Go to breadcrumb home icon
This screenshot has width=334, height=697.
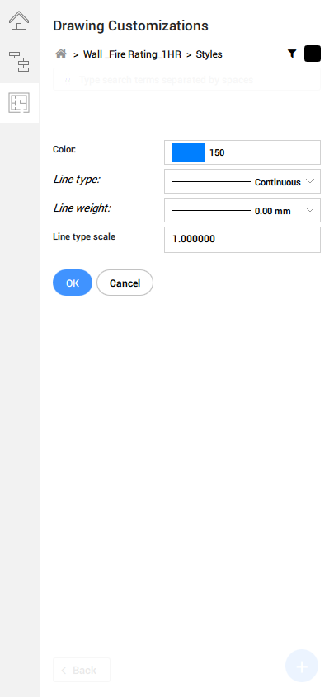[61, 54]
